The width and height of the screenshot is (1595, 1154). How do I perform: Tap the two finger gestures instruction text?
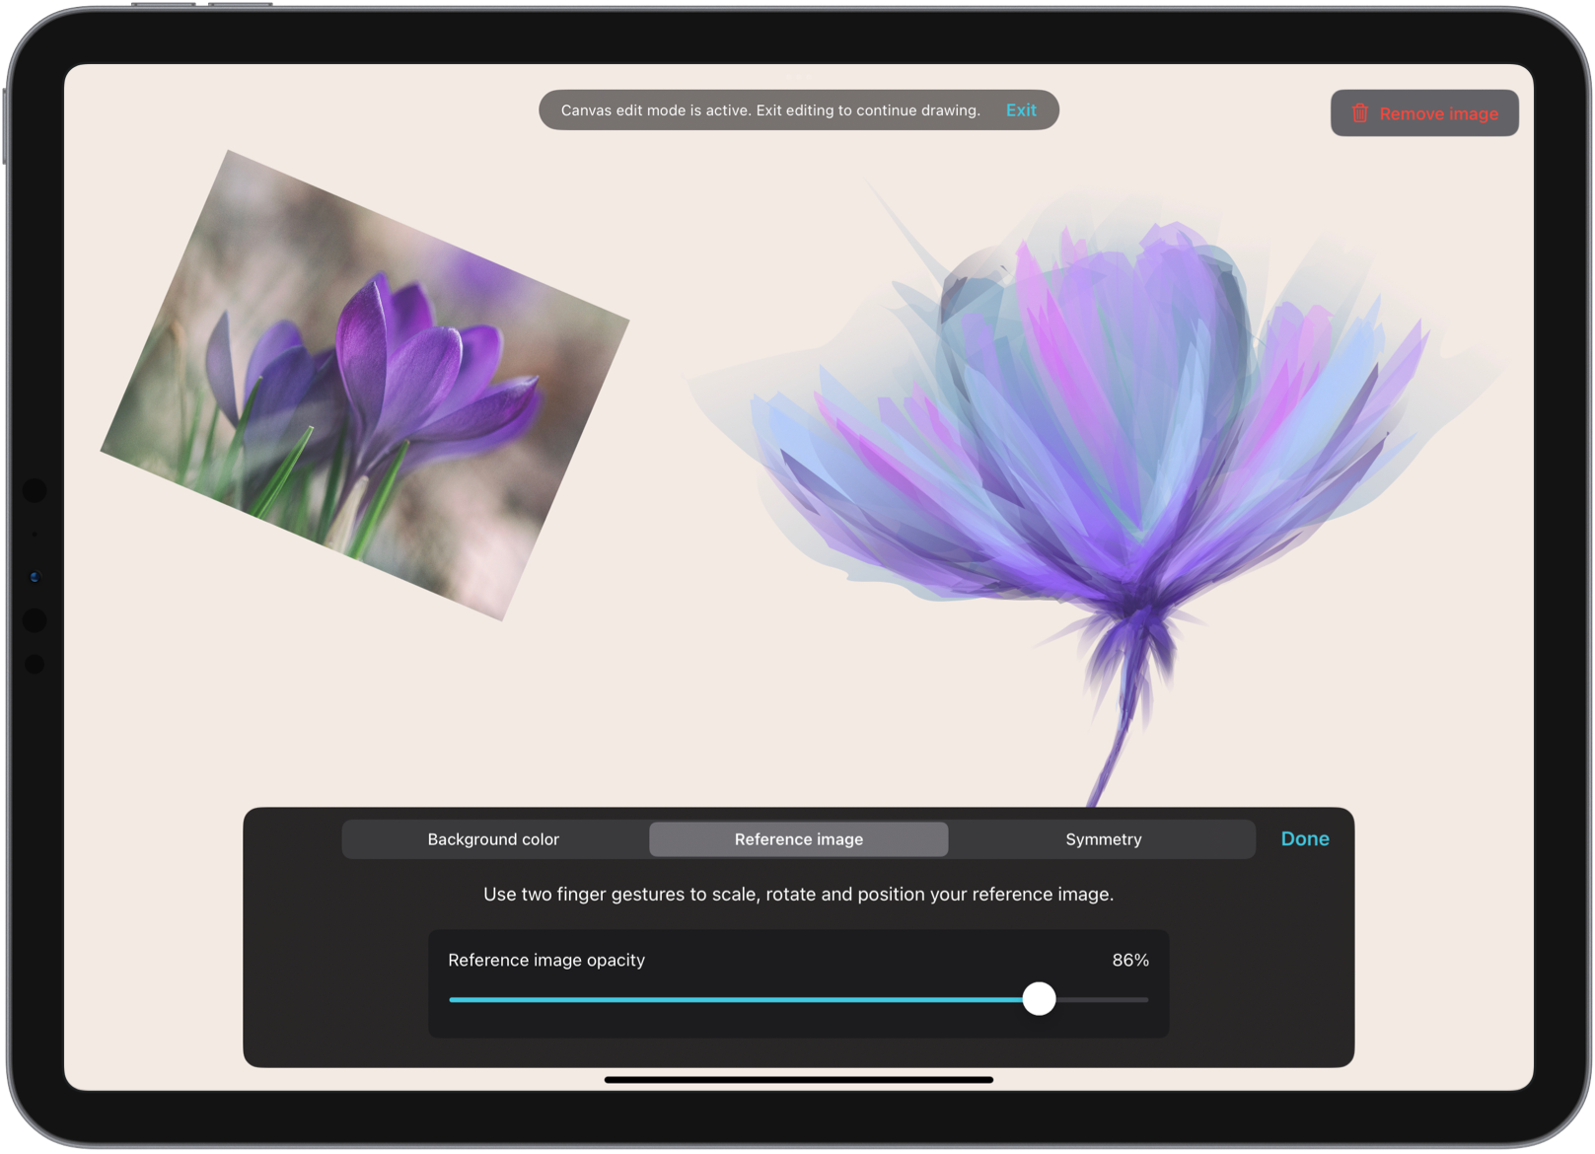pyautogui.click(x=798, y=895)
